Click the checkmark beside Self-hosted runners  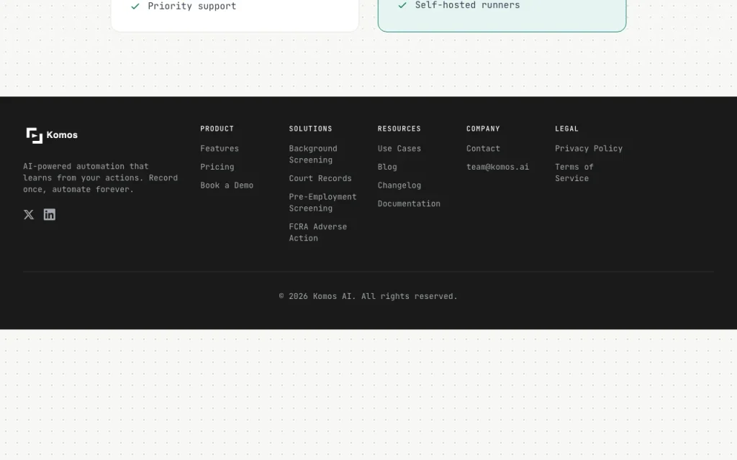click(x=402, y=5)
